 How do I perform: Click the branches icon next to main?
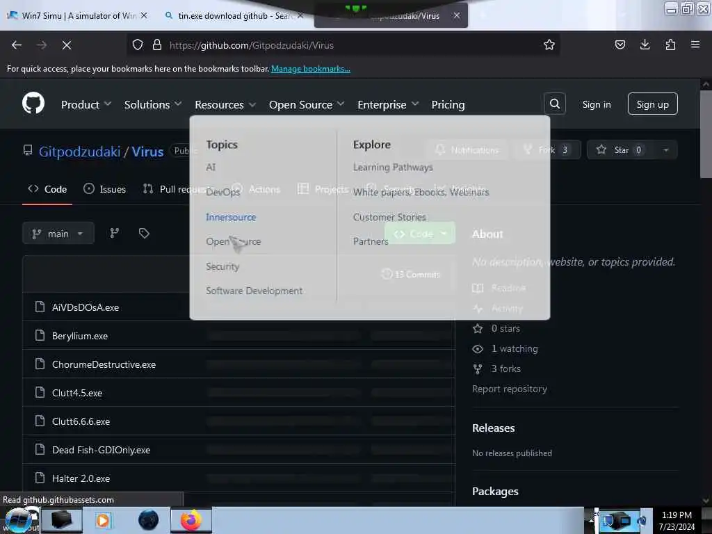(115, 233)
